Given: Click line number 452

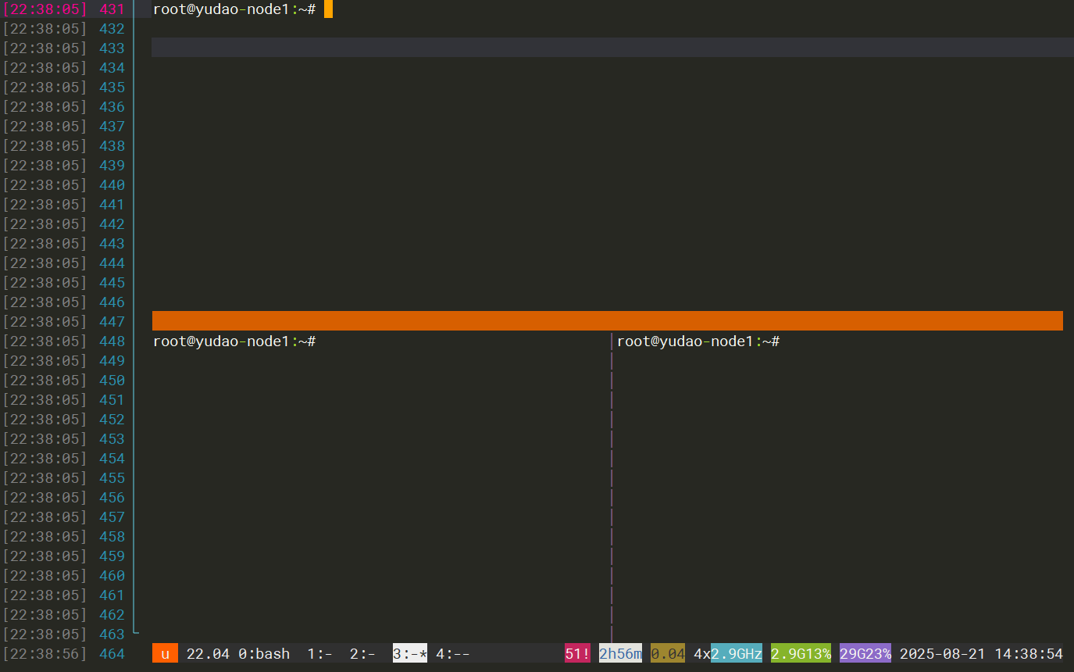Looking at the screenshot, I should [x=112, y=420].
